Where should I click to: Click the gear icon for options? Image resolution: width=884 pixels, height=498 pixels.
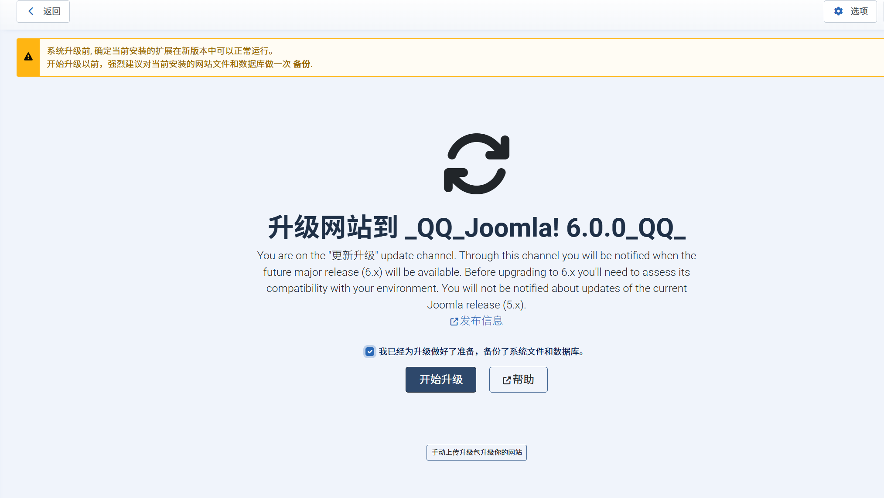tap(838, 11)
